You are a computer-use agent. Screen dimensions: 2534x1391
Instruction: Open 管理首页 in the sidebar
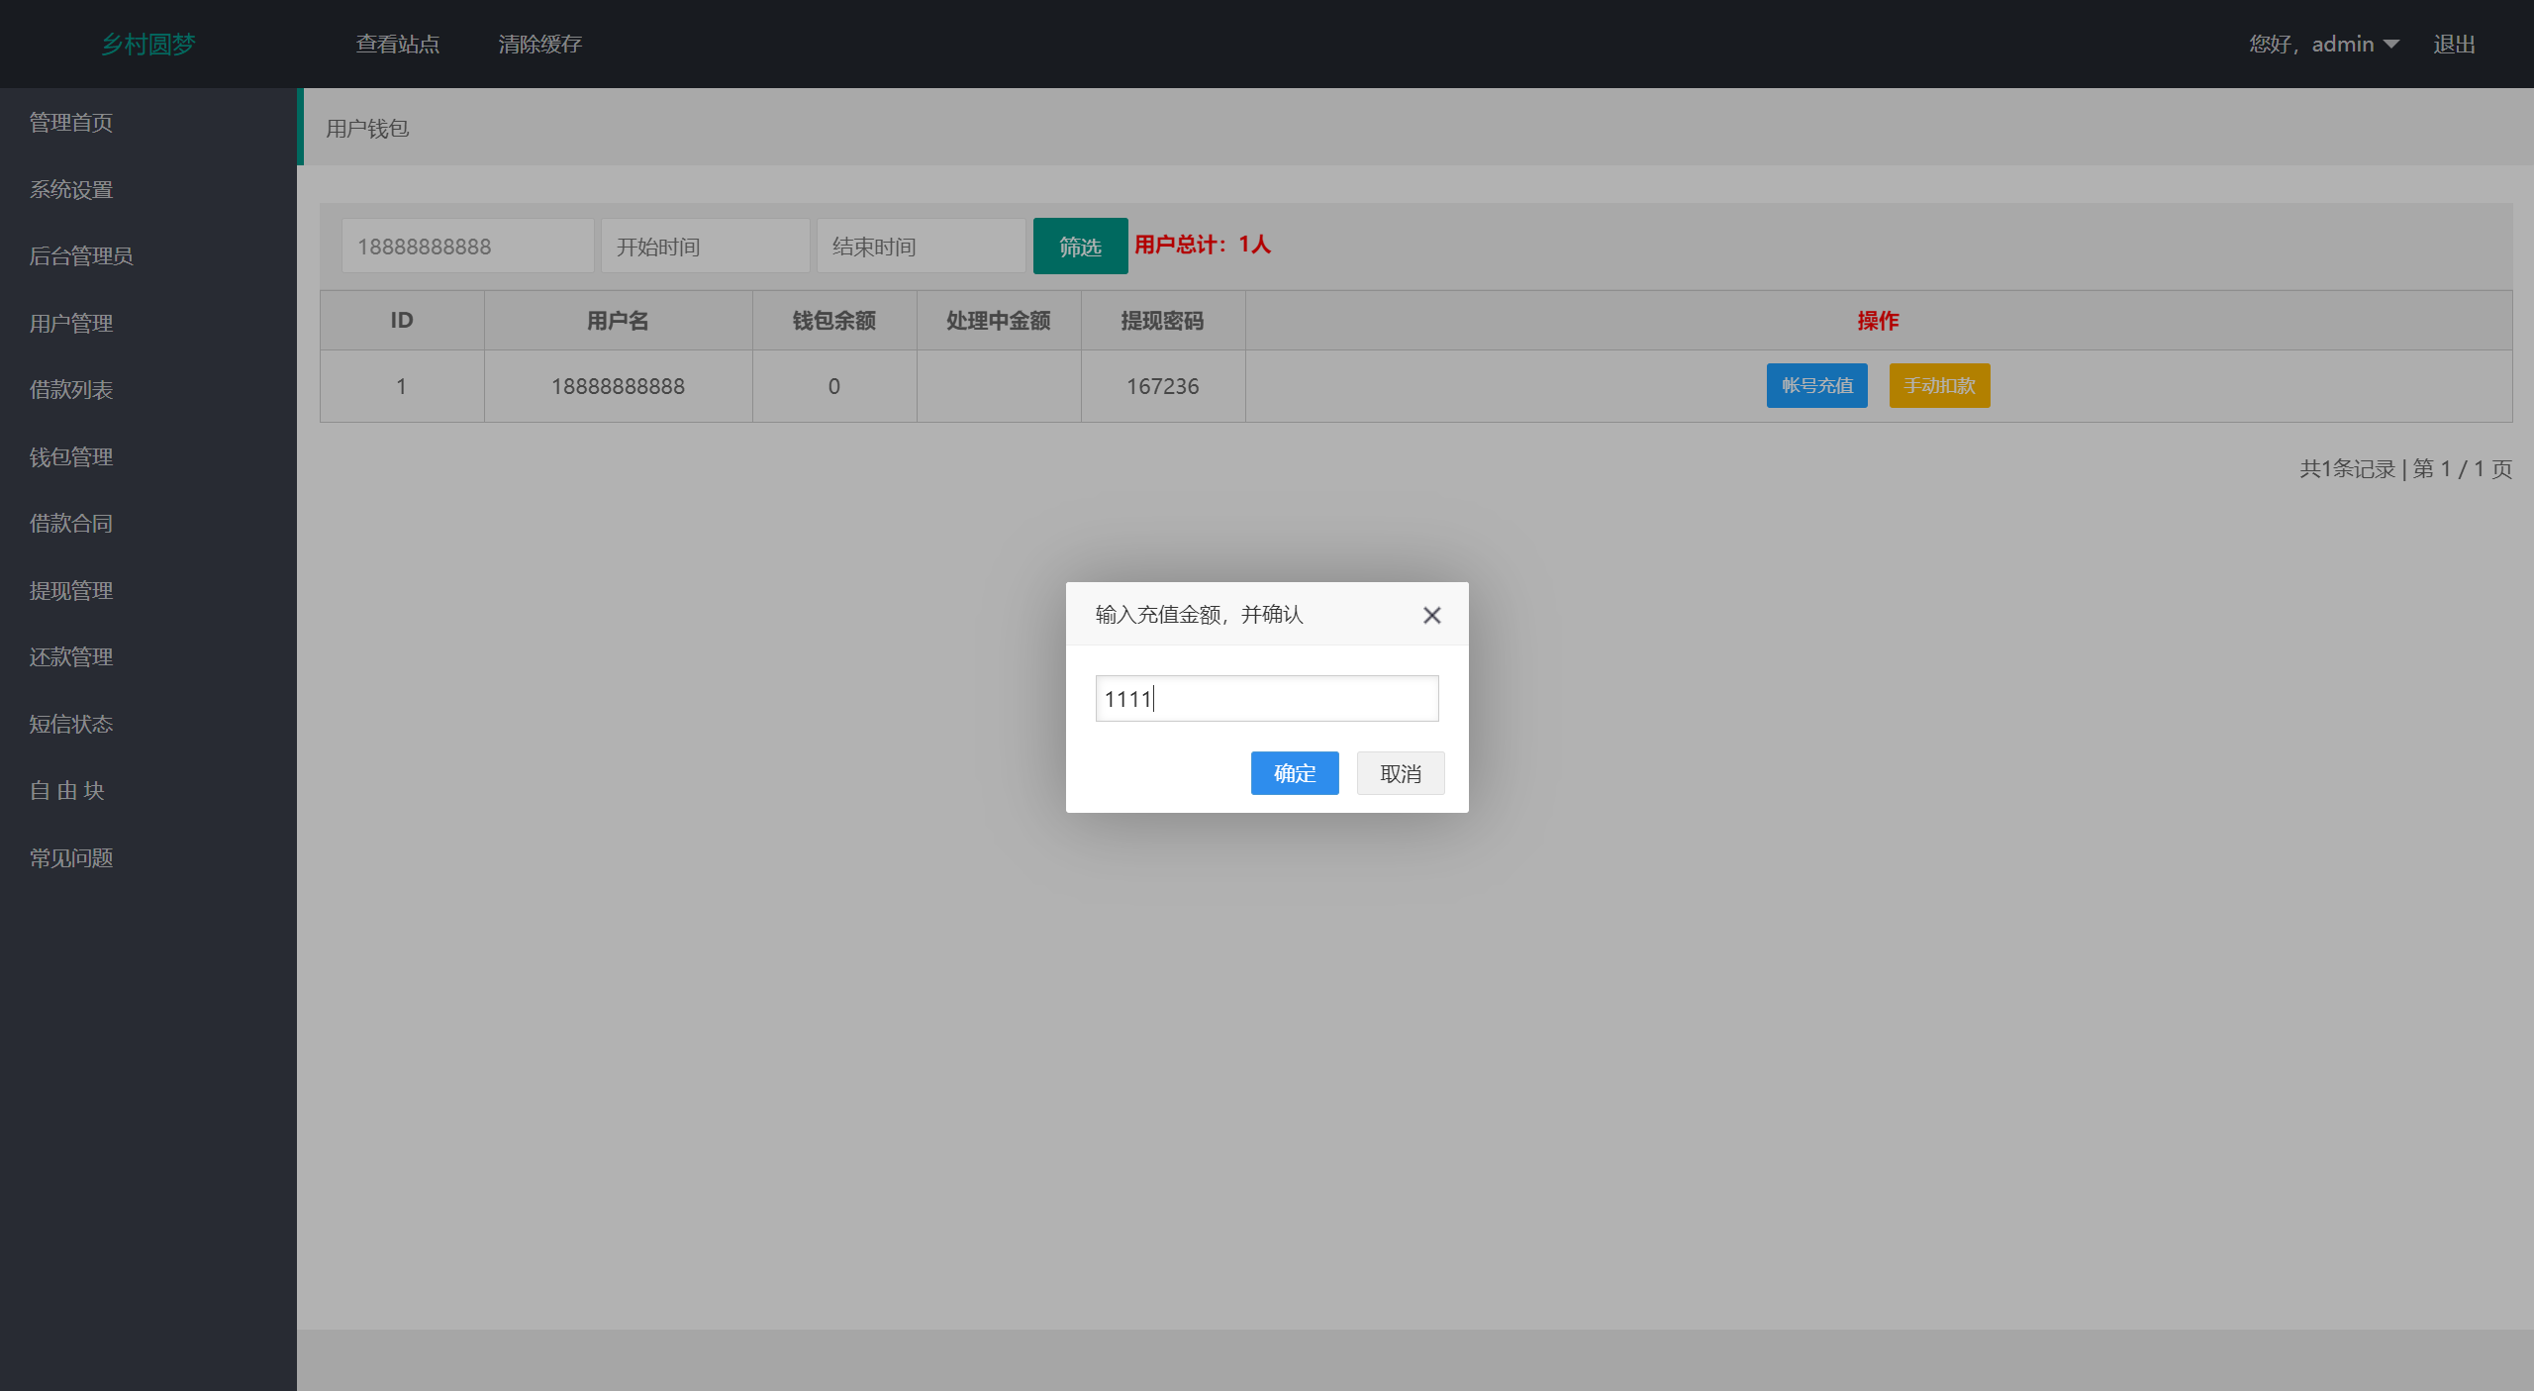coord(71,123)
